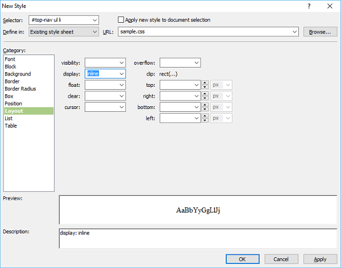Select the Font category

coord(10,59)
